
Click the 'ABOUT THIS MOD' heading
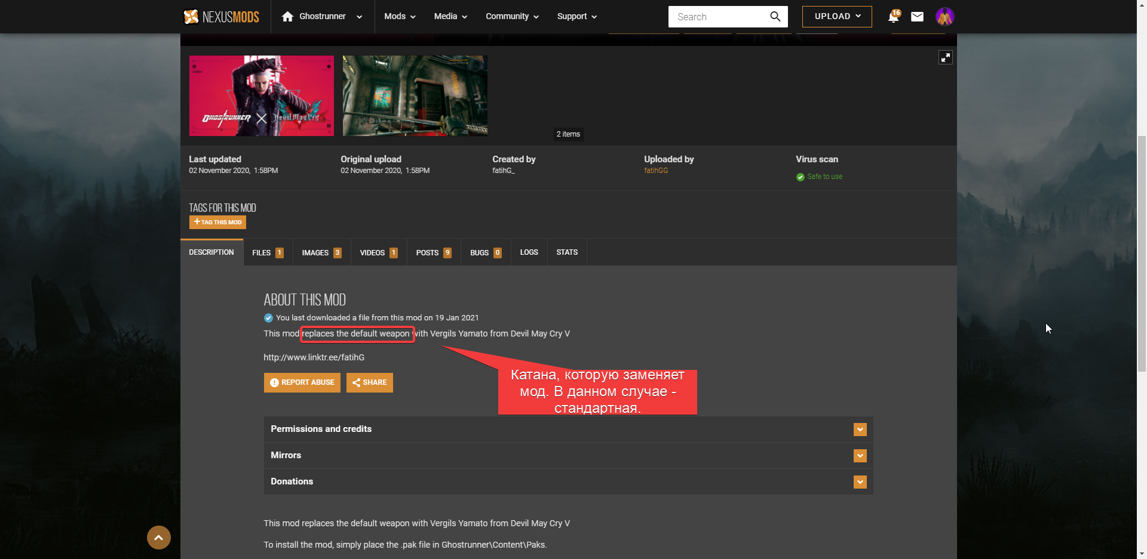pyautogui.click(x=305, y=299)
